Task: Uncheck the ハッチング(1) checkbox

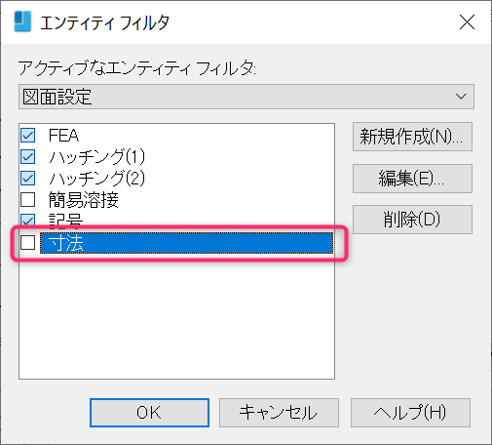Action: [x=28, y=157]
